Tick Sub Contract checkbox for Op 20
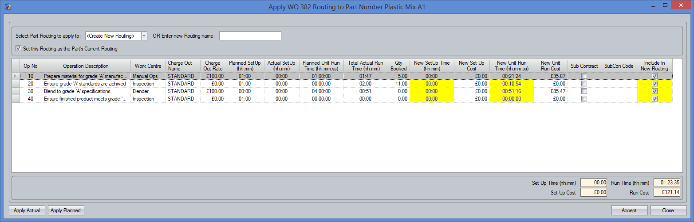Viewport: 694px width, 222px height. (x=584, y=84)
